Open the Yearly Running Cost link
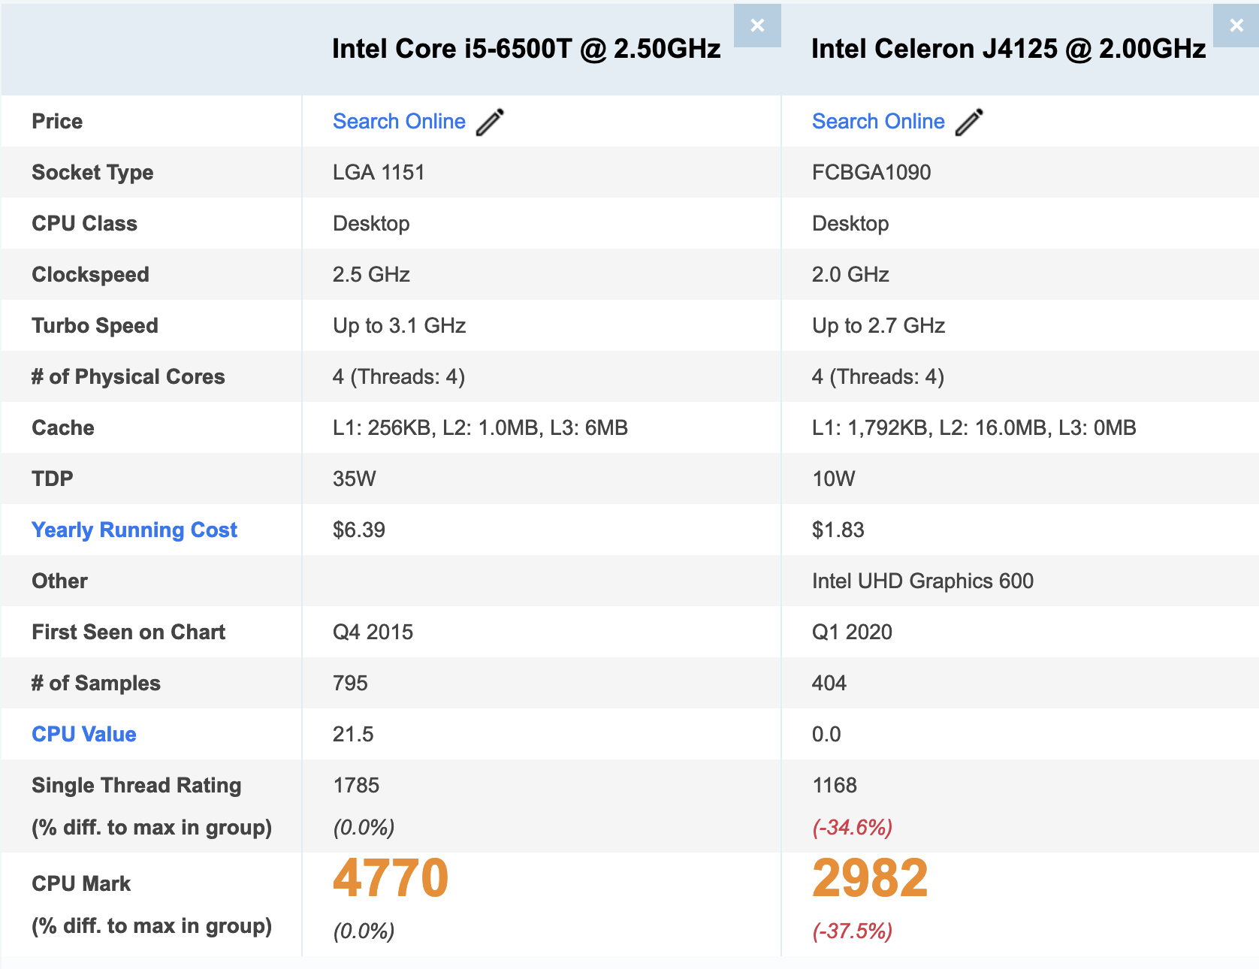 pos(134,530)
